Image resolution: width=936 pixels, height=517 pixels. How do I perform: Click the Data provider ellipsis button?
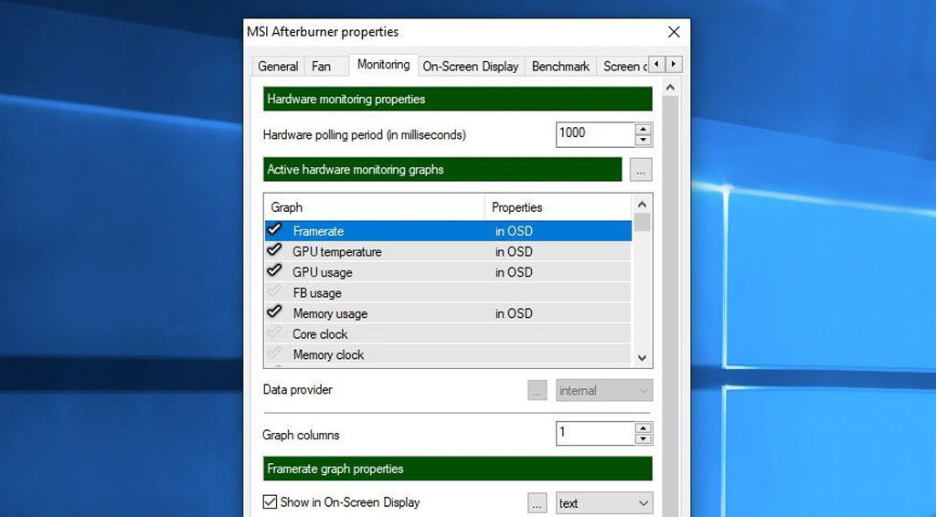537,391
